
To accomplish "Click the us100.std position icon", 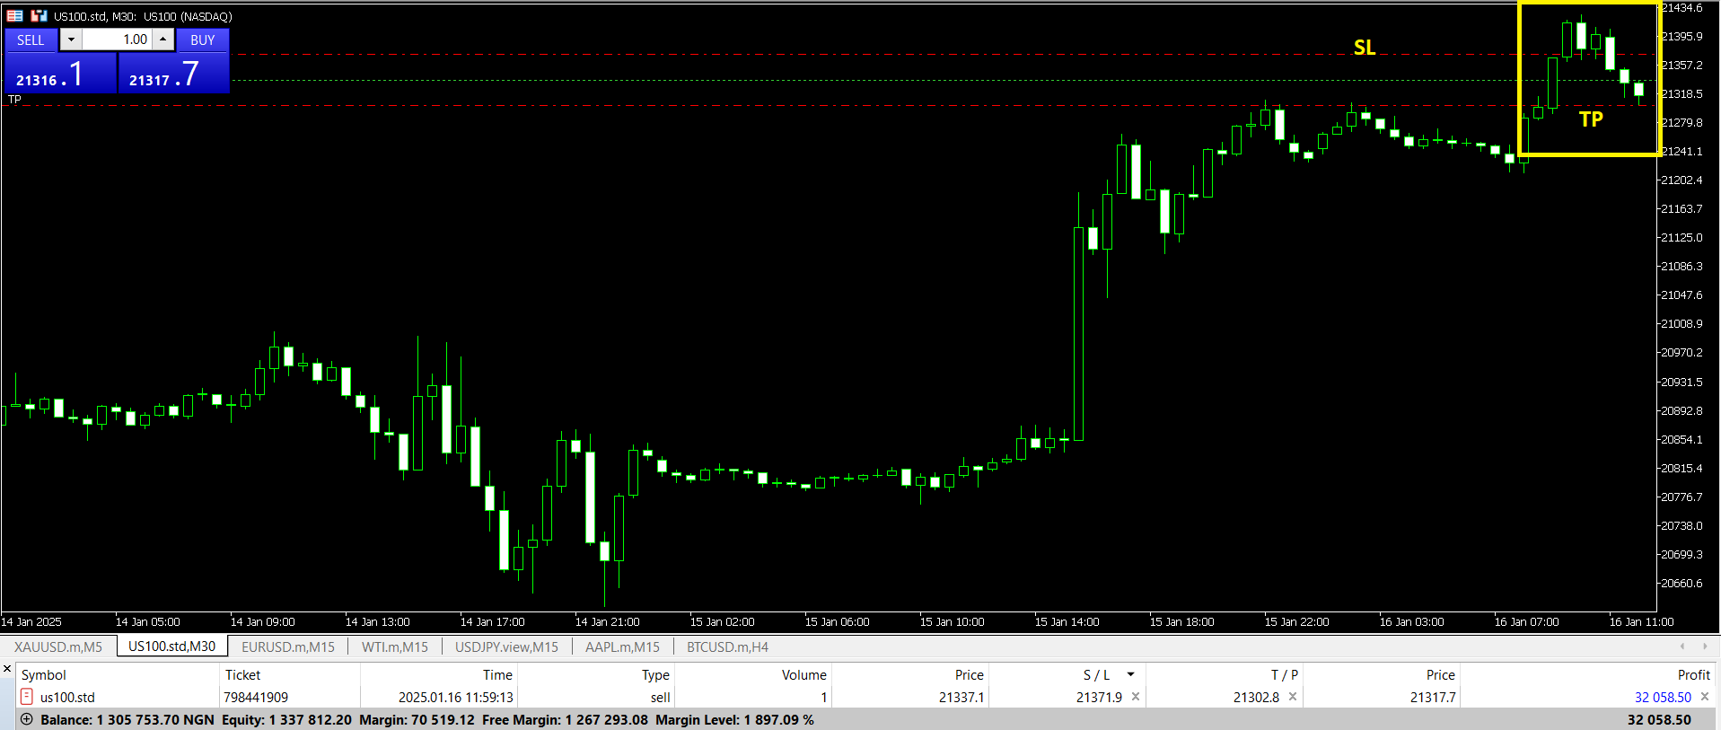I will click(x=27, y=697).
